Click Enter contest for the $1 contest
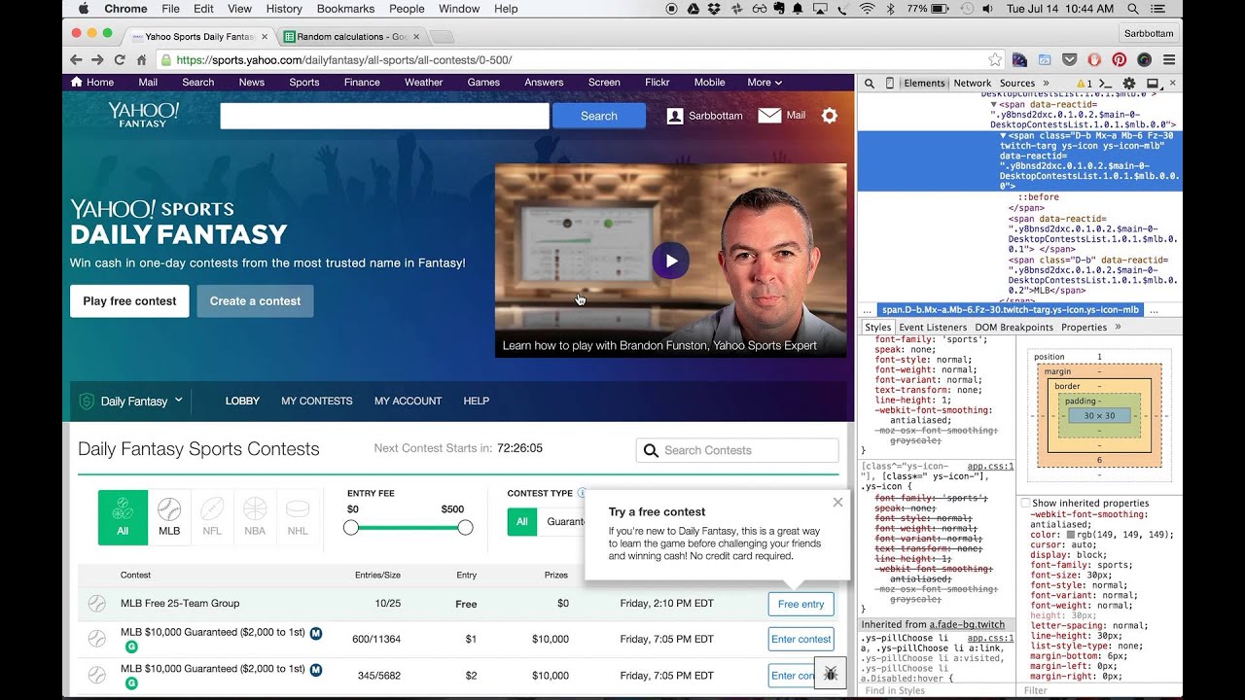This screenshot has height=700, width=1245. click(x=800, y=640)
